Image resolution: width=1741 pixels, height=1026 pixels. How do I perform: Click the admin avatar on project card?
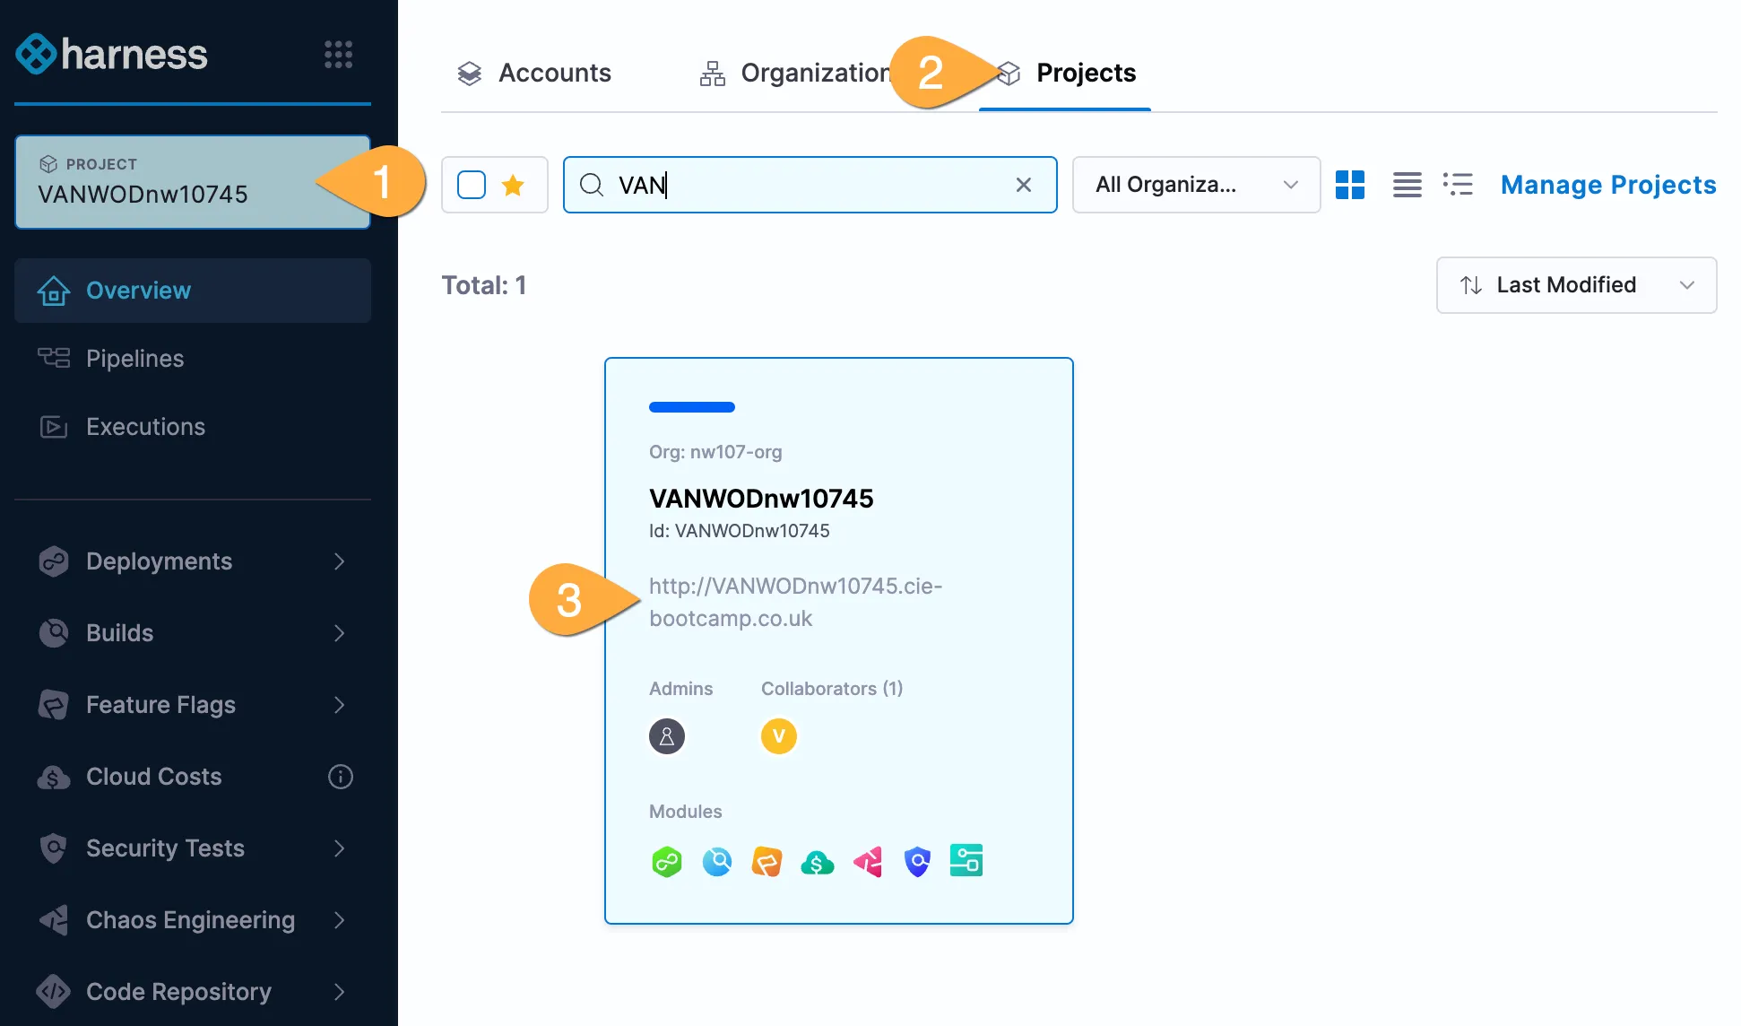coord(666,736)
